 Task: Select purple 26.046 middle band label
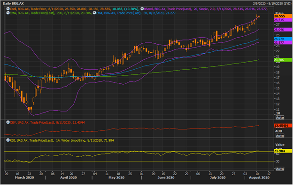click(283, 30)
